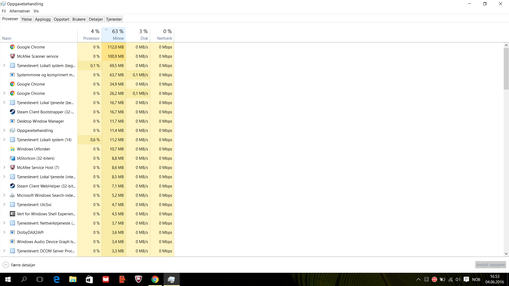The image size is (509, 286).
Task: Open the Windows Start menu
Action: coord(8,279)
